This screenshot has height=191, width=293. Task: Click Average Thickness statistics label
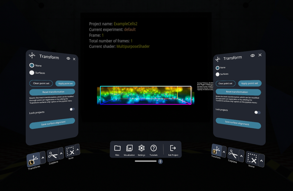(x=205, y=83)
